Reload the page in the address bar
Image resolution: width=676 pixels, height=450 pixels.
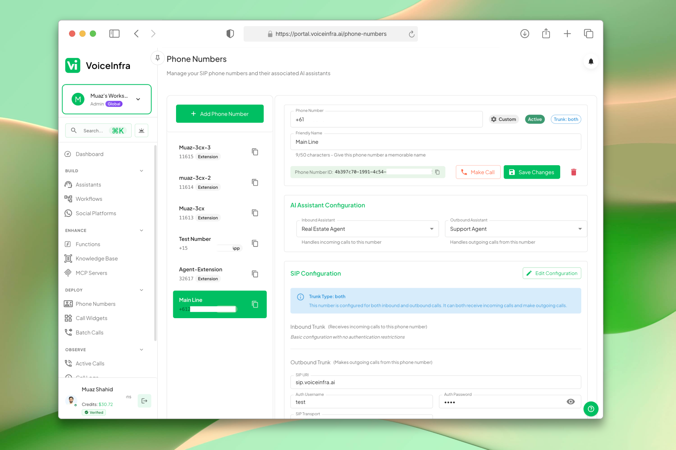pyautogui.click(x=411, y=34)
